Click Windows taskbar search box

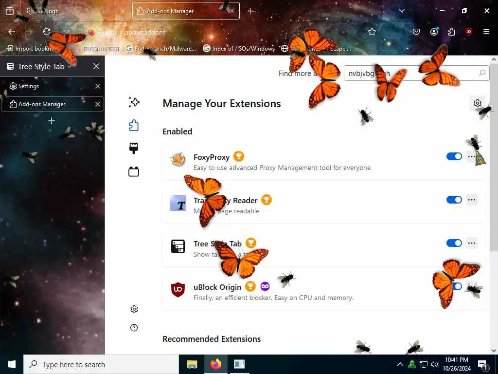point(101,364)
